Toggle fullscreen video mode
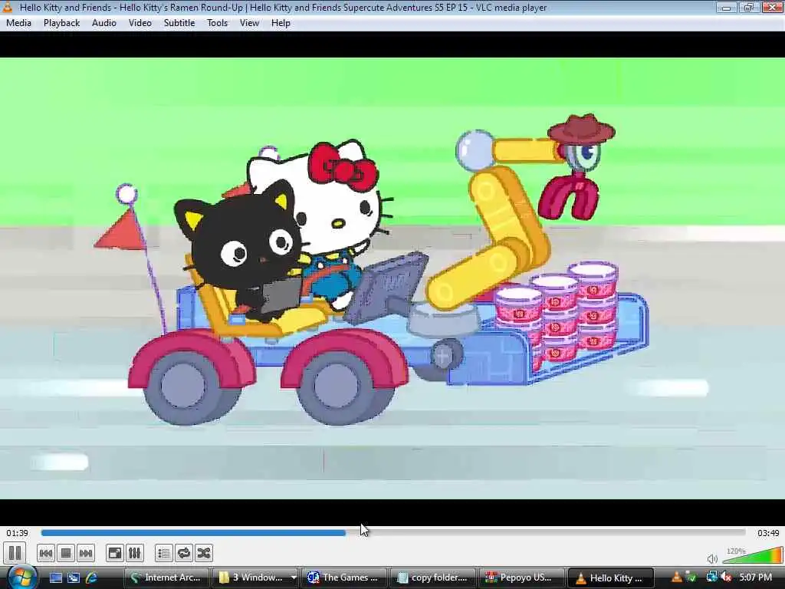 click(x=115, y=554)
